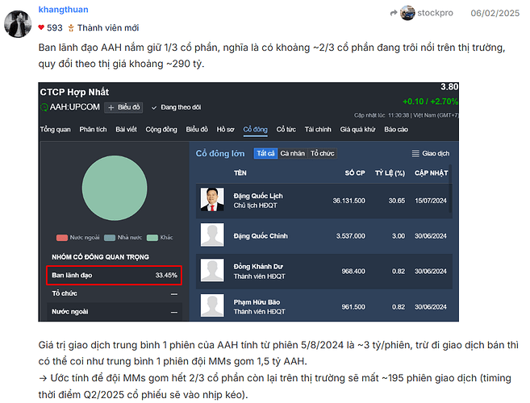Click the shareholder list vertical scrollbar
Viewport: 530px width, 403px height.
(x=450, y=189)
